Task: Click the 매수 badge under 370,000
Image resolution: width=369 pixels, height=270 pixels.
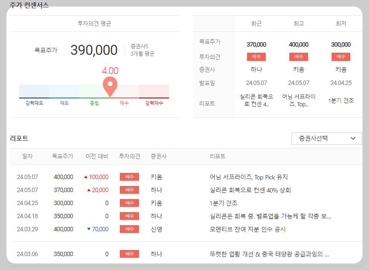Action: point(256,57)
